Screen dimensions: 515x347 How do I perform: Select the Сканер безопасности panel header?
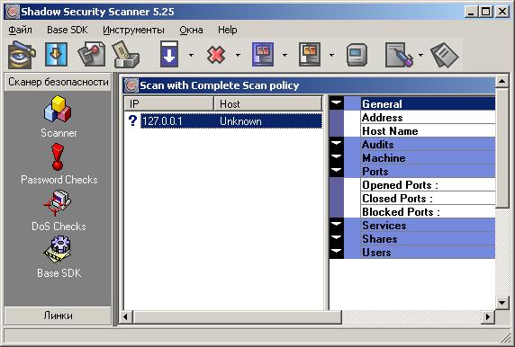coord(59,82)
